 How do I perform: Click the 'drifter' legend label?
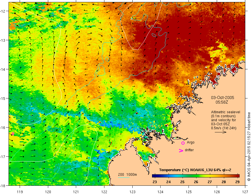pyautogui.click(x=189, y=150)
